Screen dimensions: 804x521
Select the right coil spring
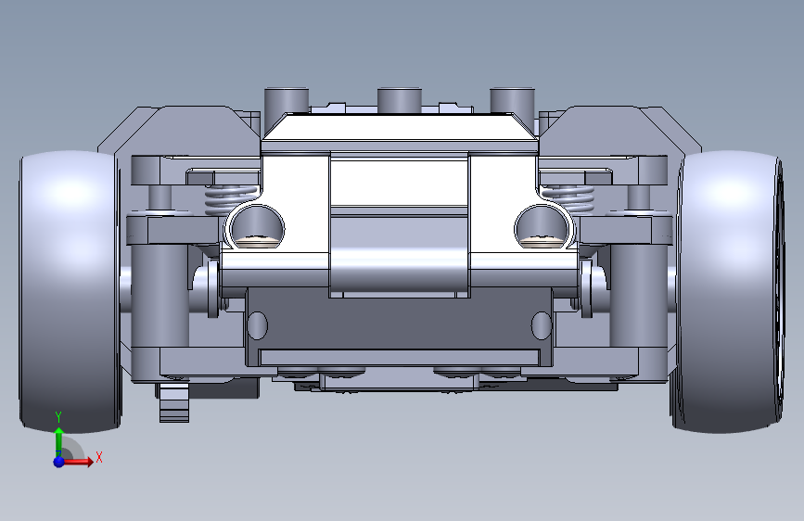tap(568, 199)
